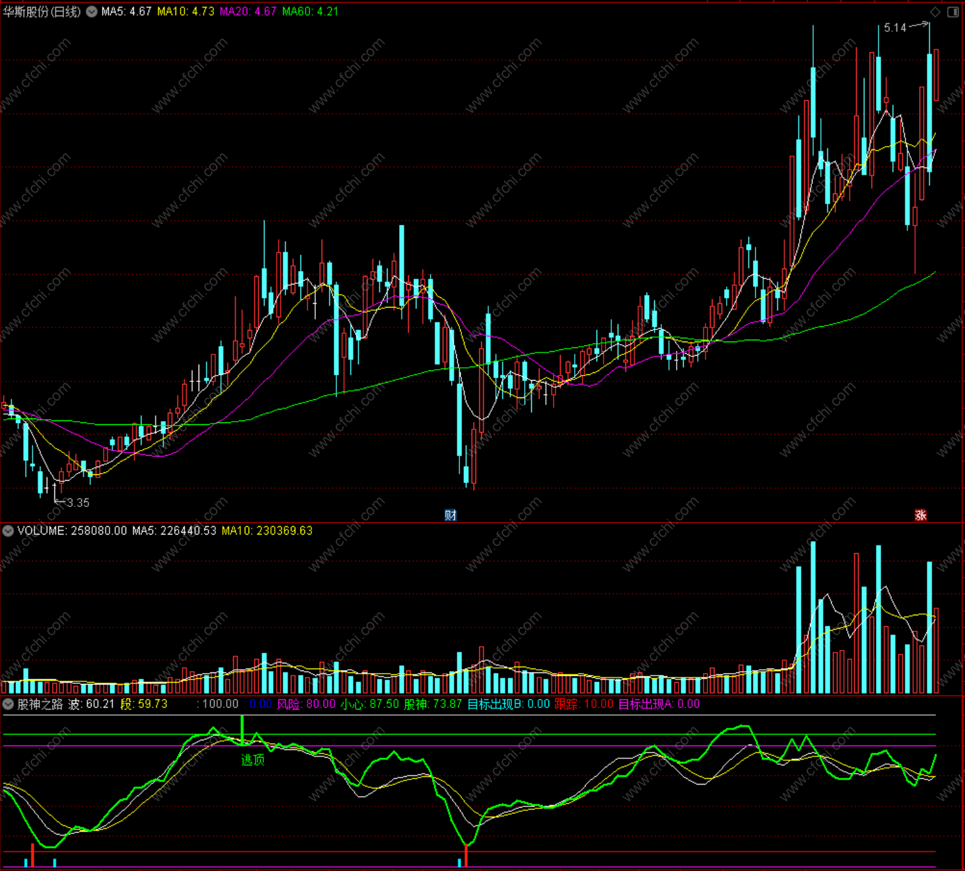Screen dimensions: 965x871
Task: Click the 股神之路 indicator name
Action: tap(40, 704)
